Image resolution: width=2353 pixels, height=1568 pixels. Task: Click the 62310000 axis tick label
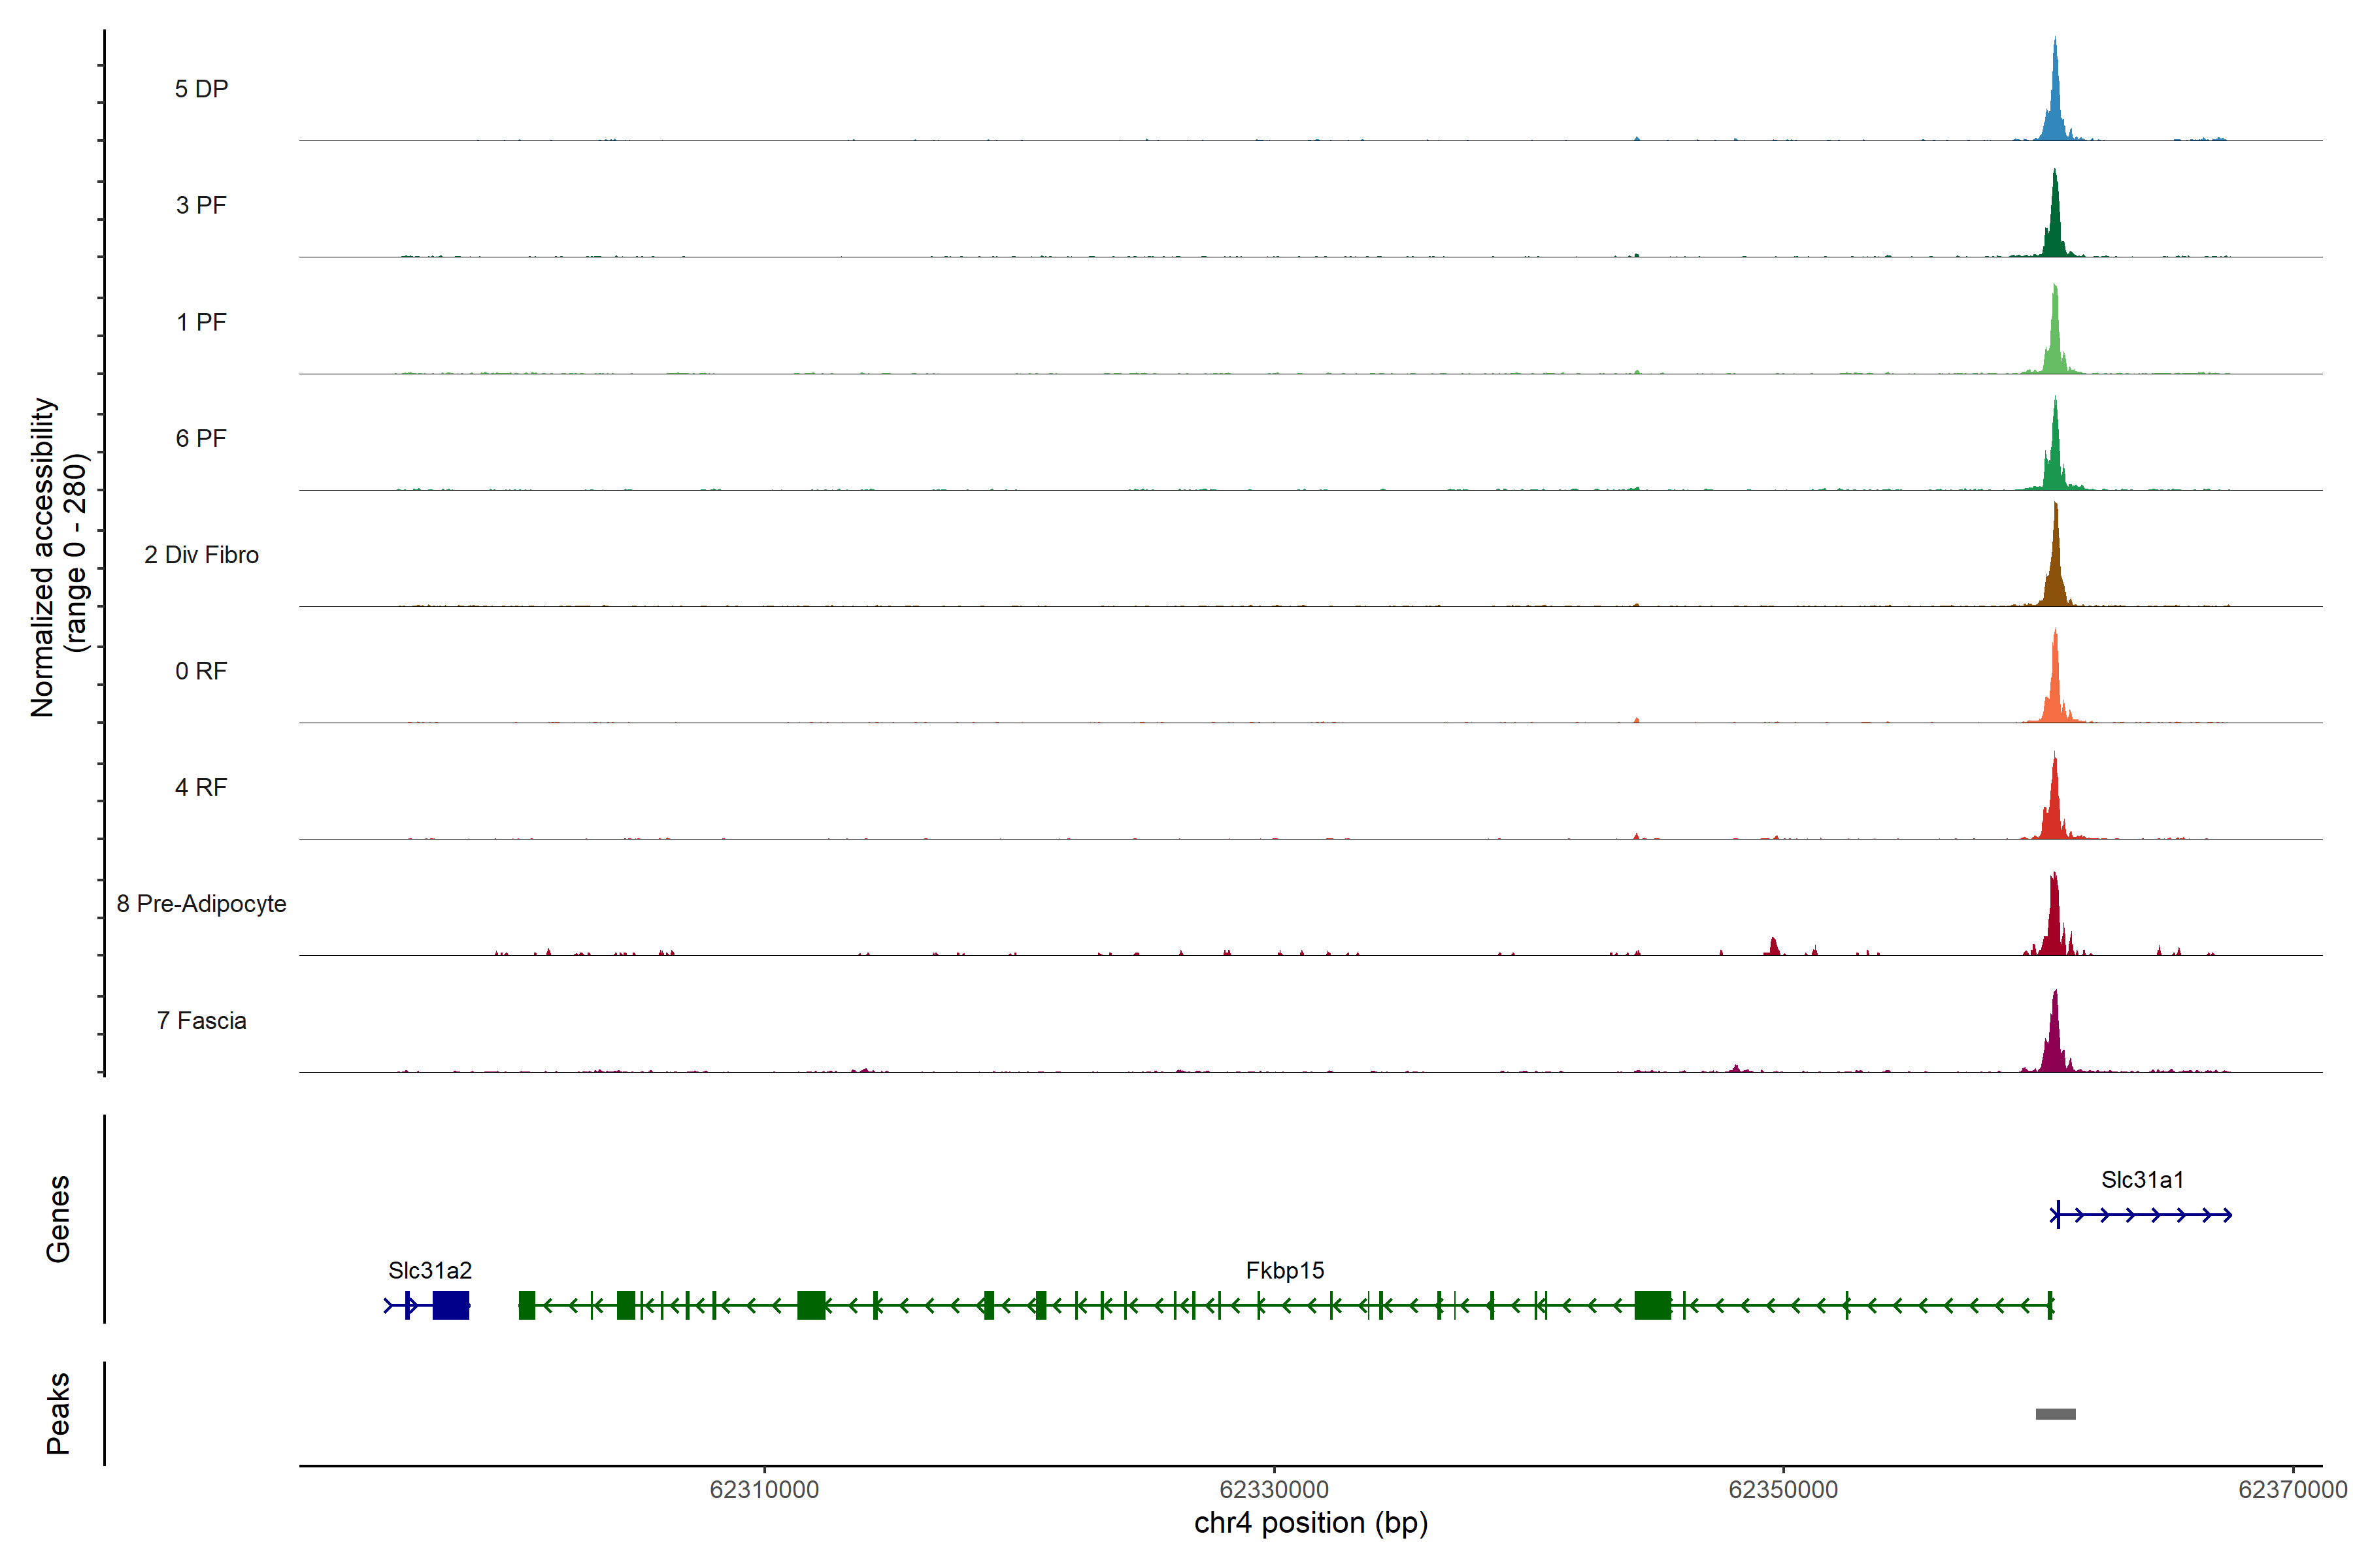pyautogui.click(x=764, y=1490)
